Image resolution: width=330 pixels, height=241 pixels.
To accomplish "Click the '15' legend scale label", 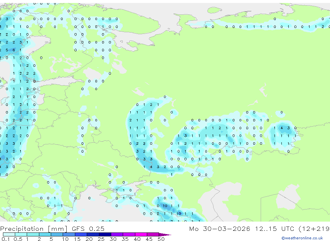I will coord(77,239).
